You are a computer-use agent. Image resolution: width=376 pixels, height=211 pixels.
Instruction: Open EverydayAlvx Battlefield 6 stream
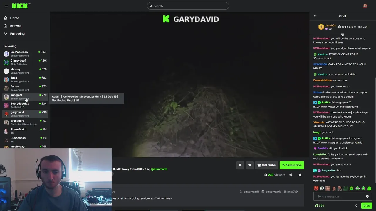click(25, 105)
